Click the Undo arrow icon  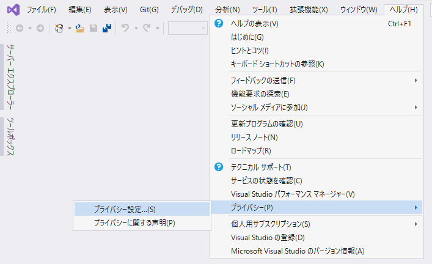[125, 28]
